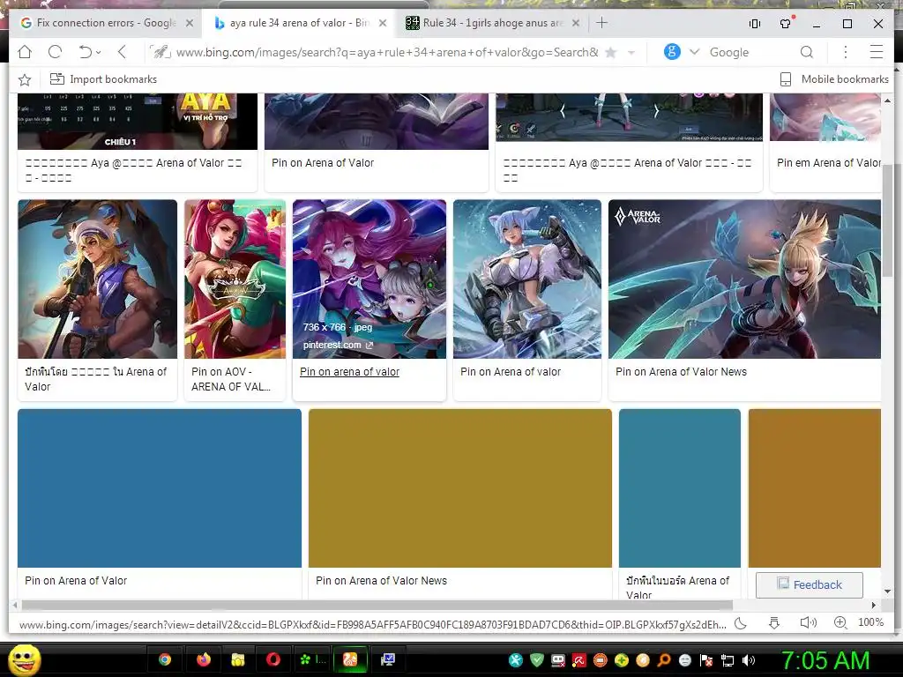Image resolution: width=903 pixels, height=677 pixels.
Task: Click into the Google search box
Action: pyautogui.click(x=749, y=52)
